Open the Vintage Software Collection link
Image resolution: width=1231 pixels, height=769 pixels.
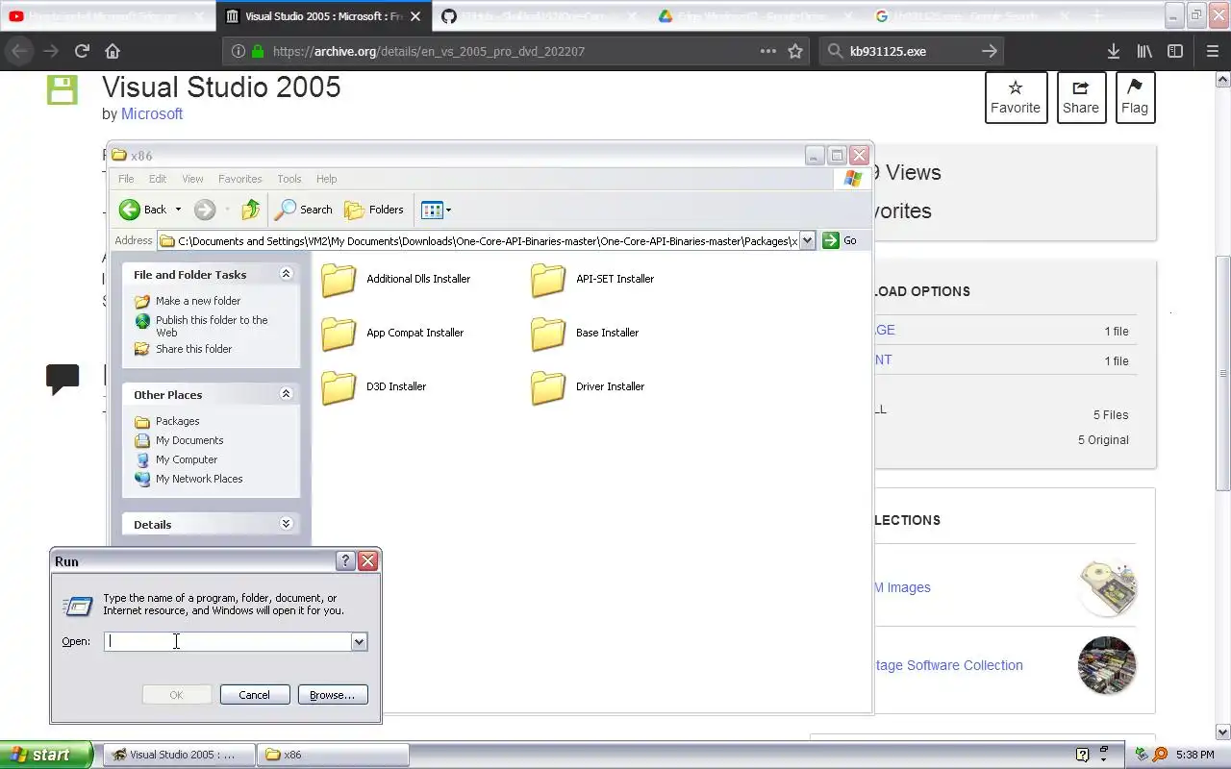click(x=950, y=665)
